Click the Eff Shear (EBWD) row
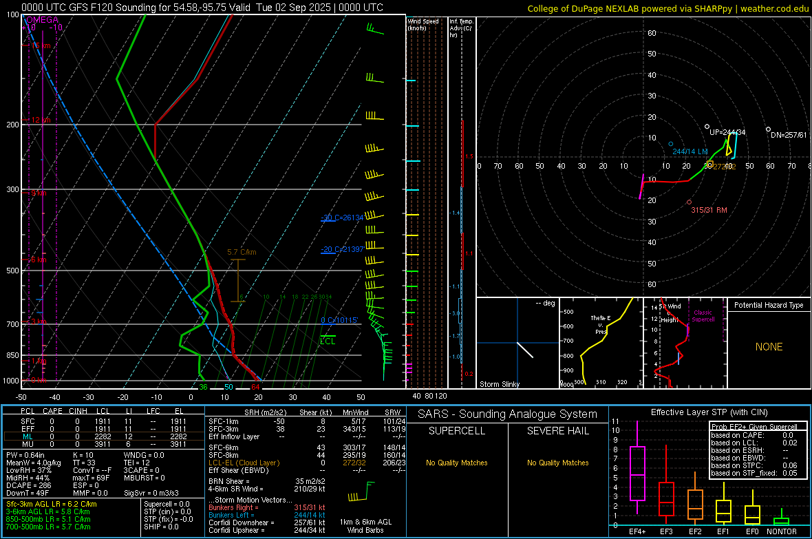Screen dimensions: 812x539 pos(307,471)
